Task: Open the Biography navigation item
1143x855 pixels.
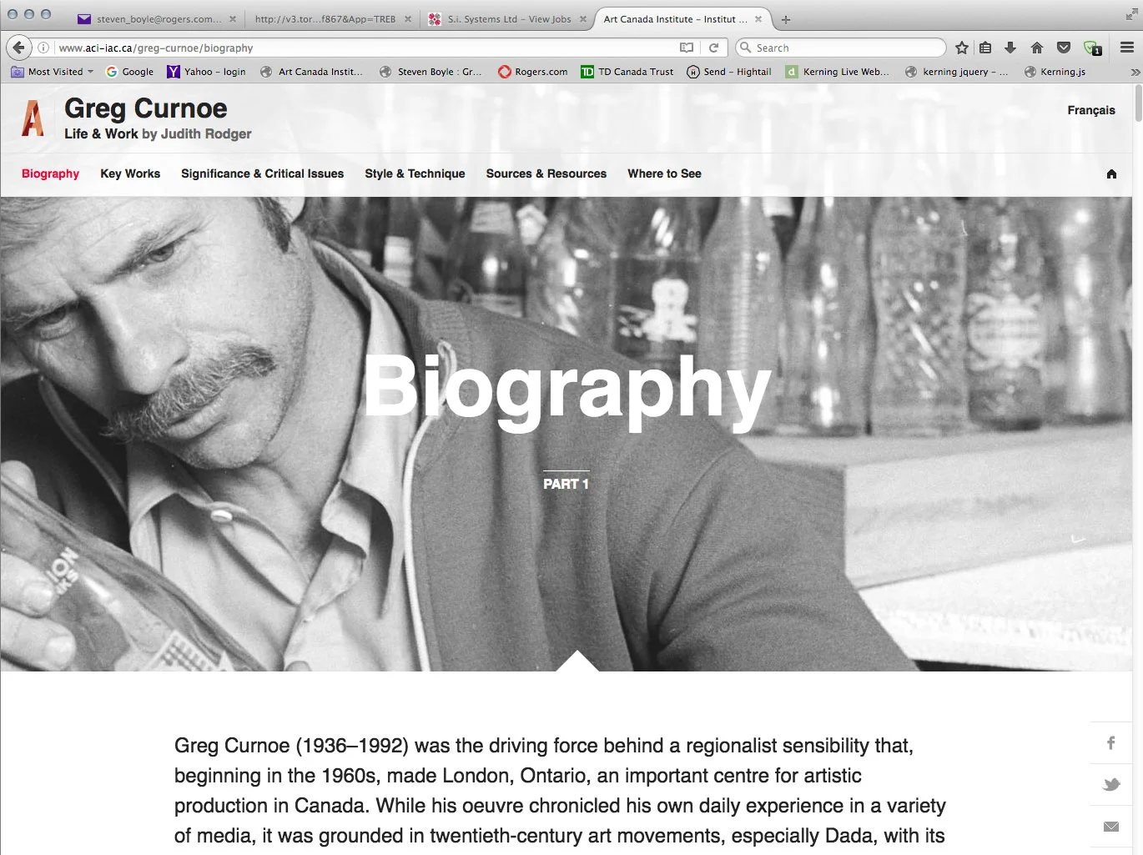Action: pos(50,174)
